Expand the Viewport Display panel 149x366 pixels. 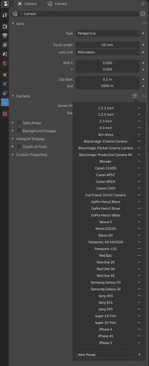click(13, 139)
